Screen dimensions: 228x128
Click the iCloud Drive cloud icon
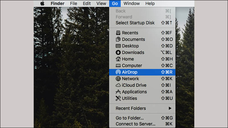click(x=118, y=85)
